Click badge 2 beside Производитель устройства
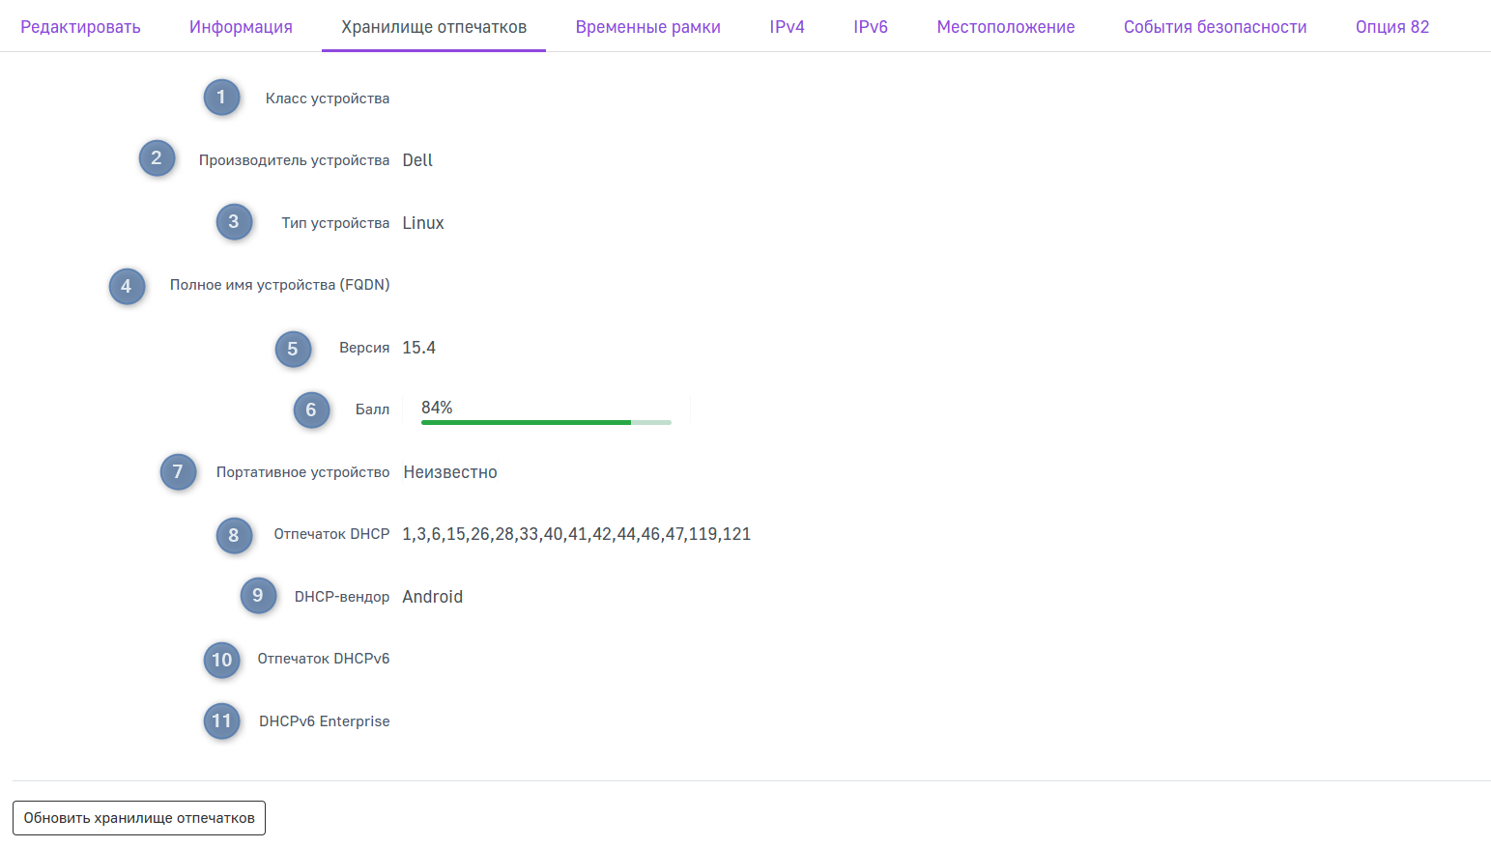 [157, 158]
